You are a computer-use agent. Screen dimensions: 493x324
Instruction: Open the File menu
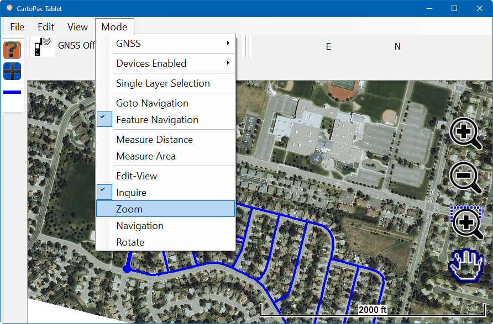pos(17,27)
